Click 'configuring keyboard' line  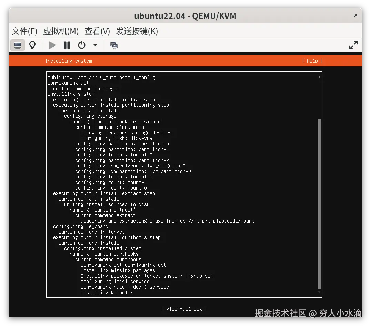[81, 226]
